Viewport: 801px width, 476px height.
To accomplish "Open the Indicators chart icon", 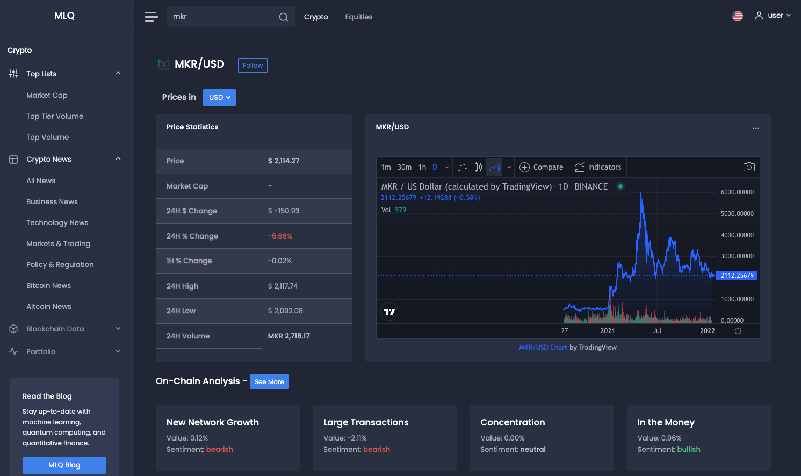I will tap(580, 167).
